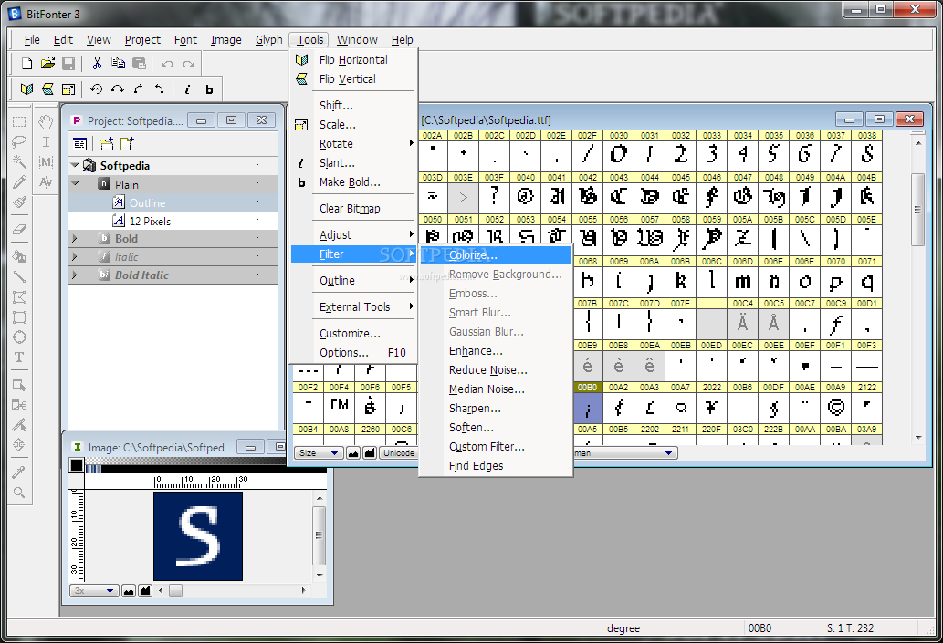Expand the Bold Italic style tree node
Image resolution: width=943 pixels, height=643 pixels.
coord(75,275)
